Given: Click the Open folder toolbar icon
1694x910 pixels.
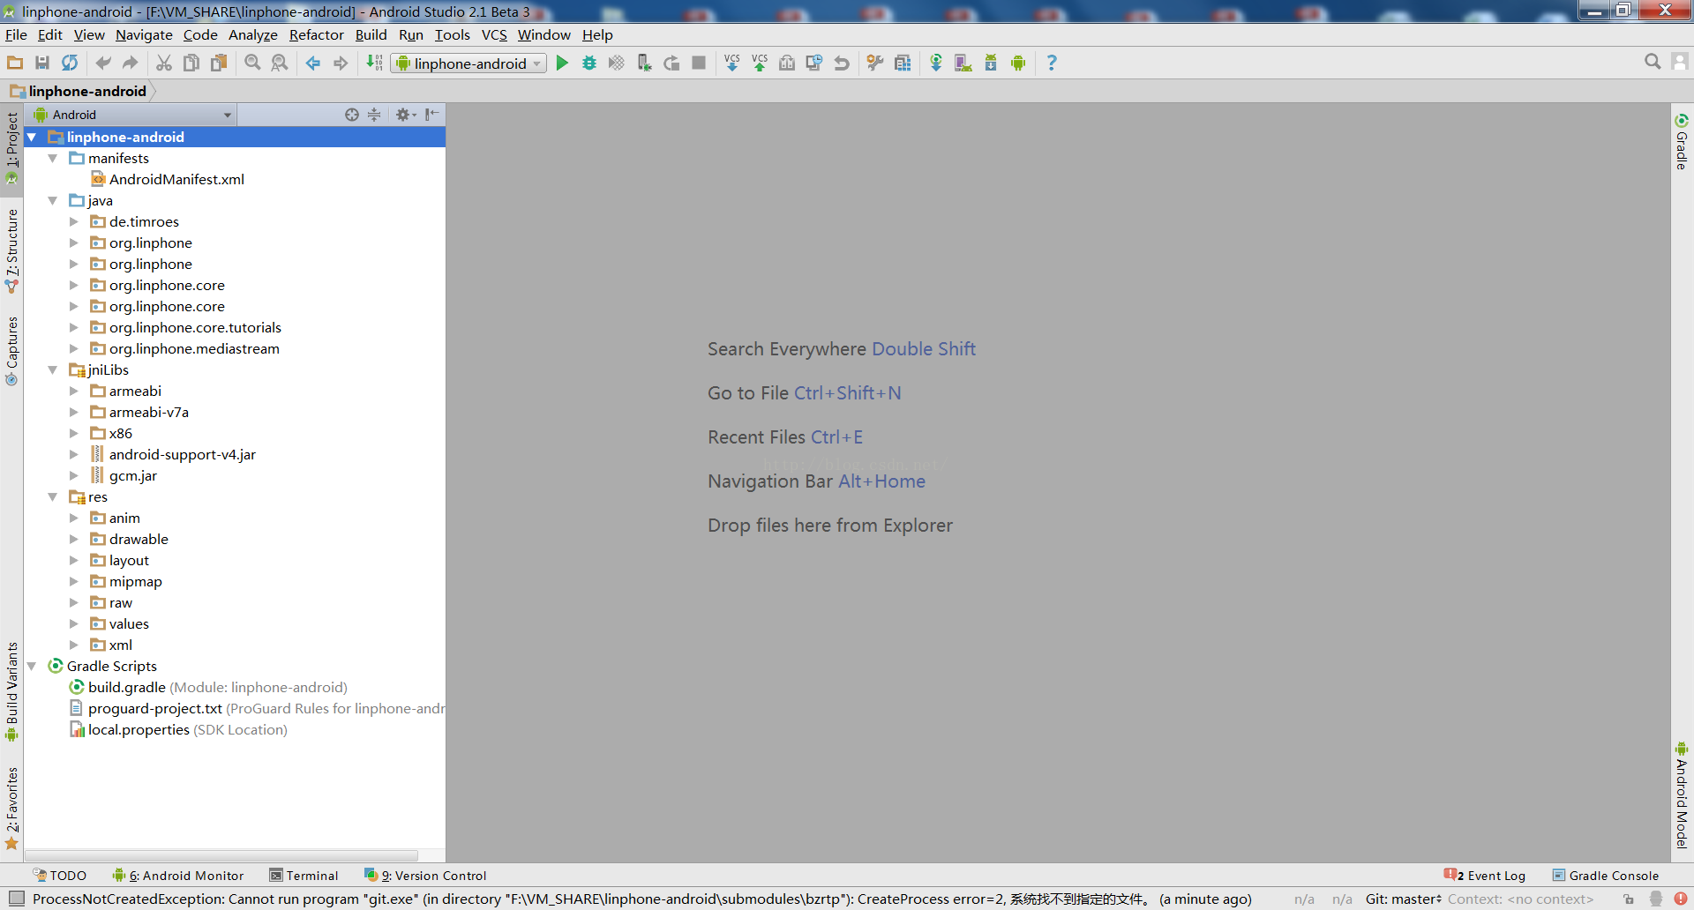Looking at the screenshot, I should [x=15, y=63].
